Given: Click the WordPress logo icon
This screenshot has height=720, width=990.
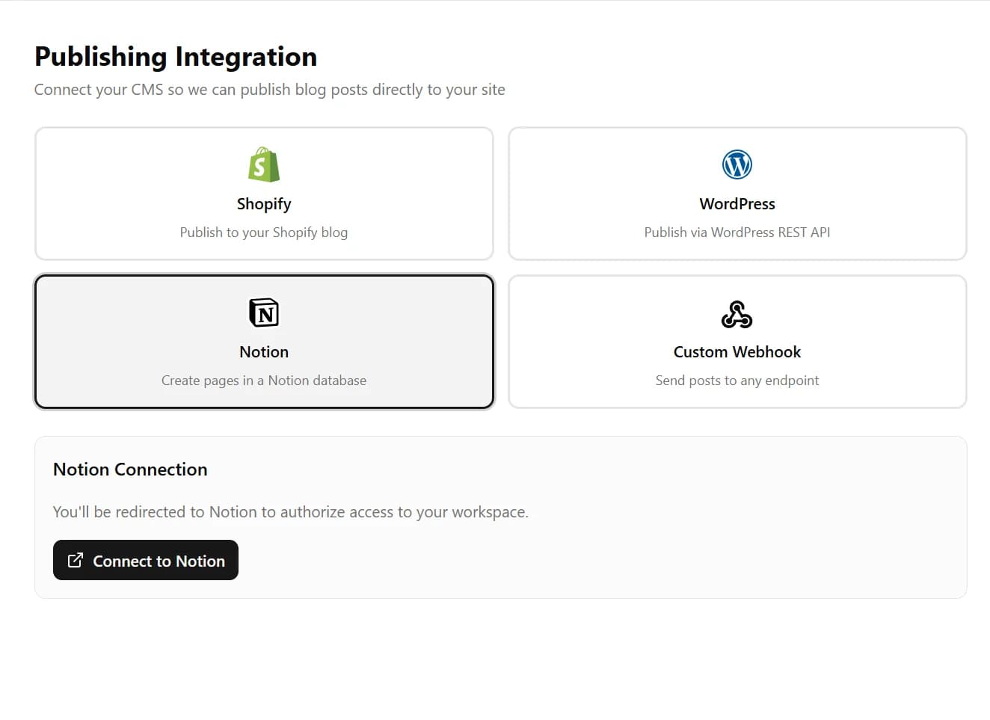Looking at the screenshot, I should pyautogui.click(x=737, y=165).
